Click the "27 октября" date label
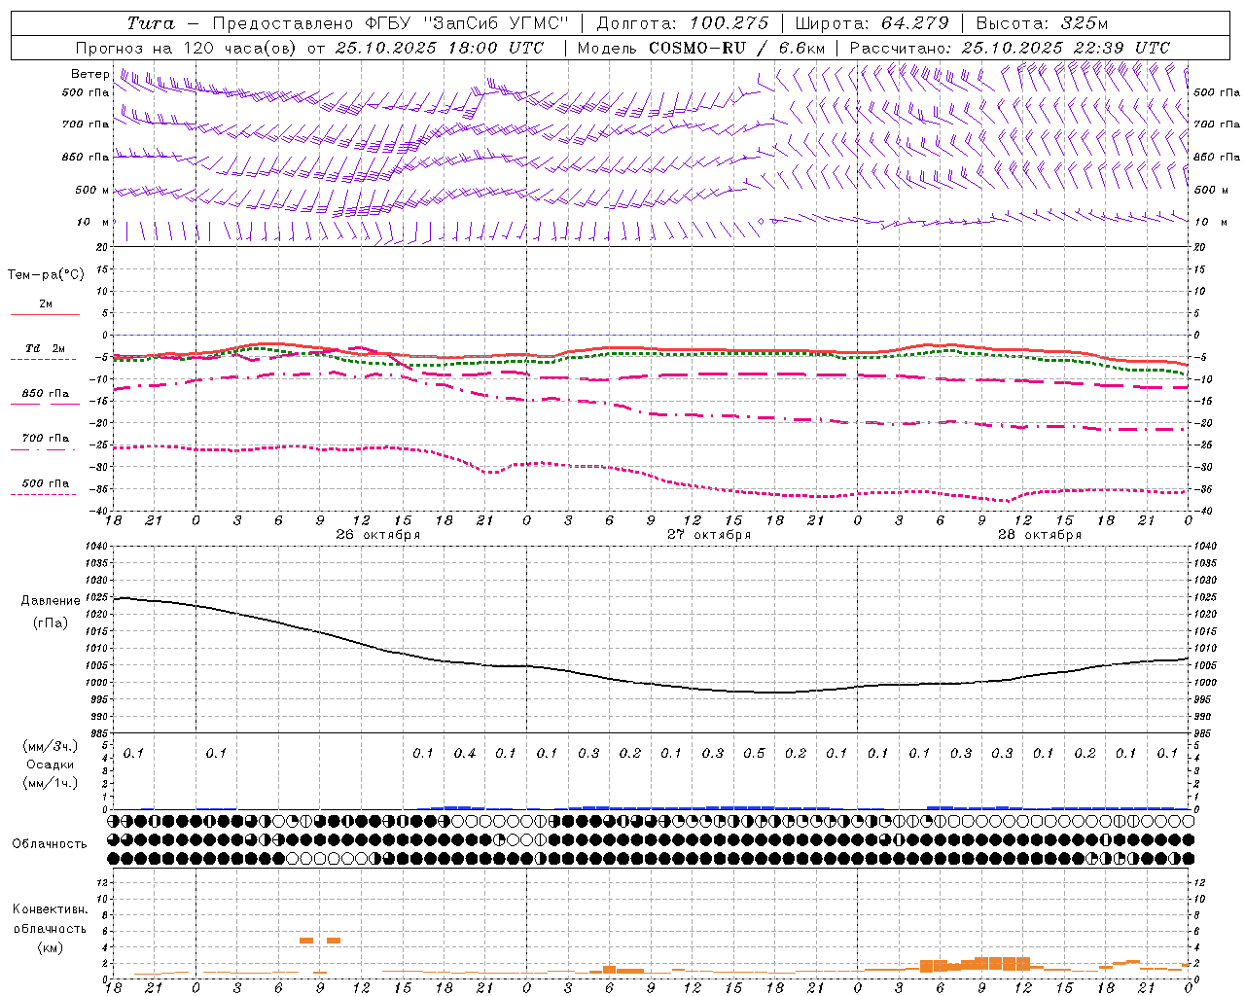Screen dimensions: 1245x996 709,535
